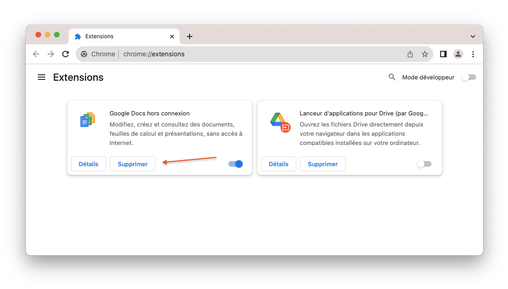Share this page via the share icon
This screenshot has height=289, width=508.
(410, 54)
